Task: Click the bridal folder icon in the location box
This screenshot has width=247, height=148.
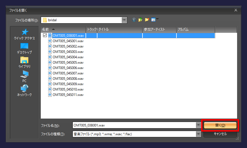Action: [x=45, y=20]
